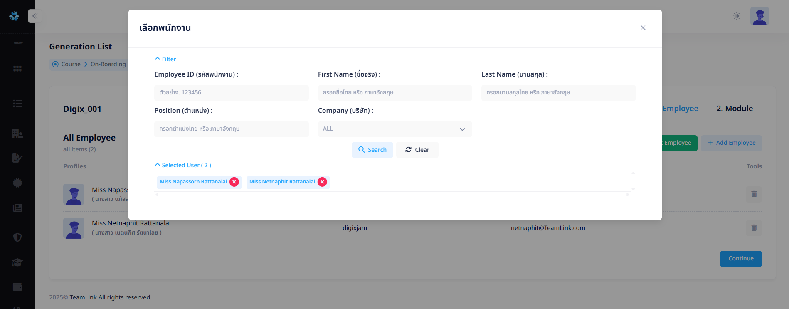Viewport: 789px width, 309px height.
Task: Click the sidebar collapse arrow button
Action: 35,16
